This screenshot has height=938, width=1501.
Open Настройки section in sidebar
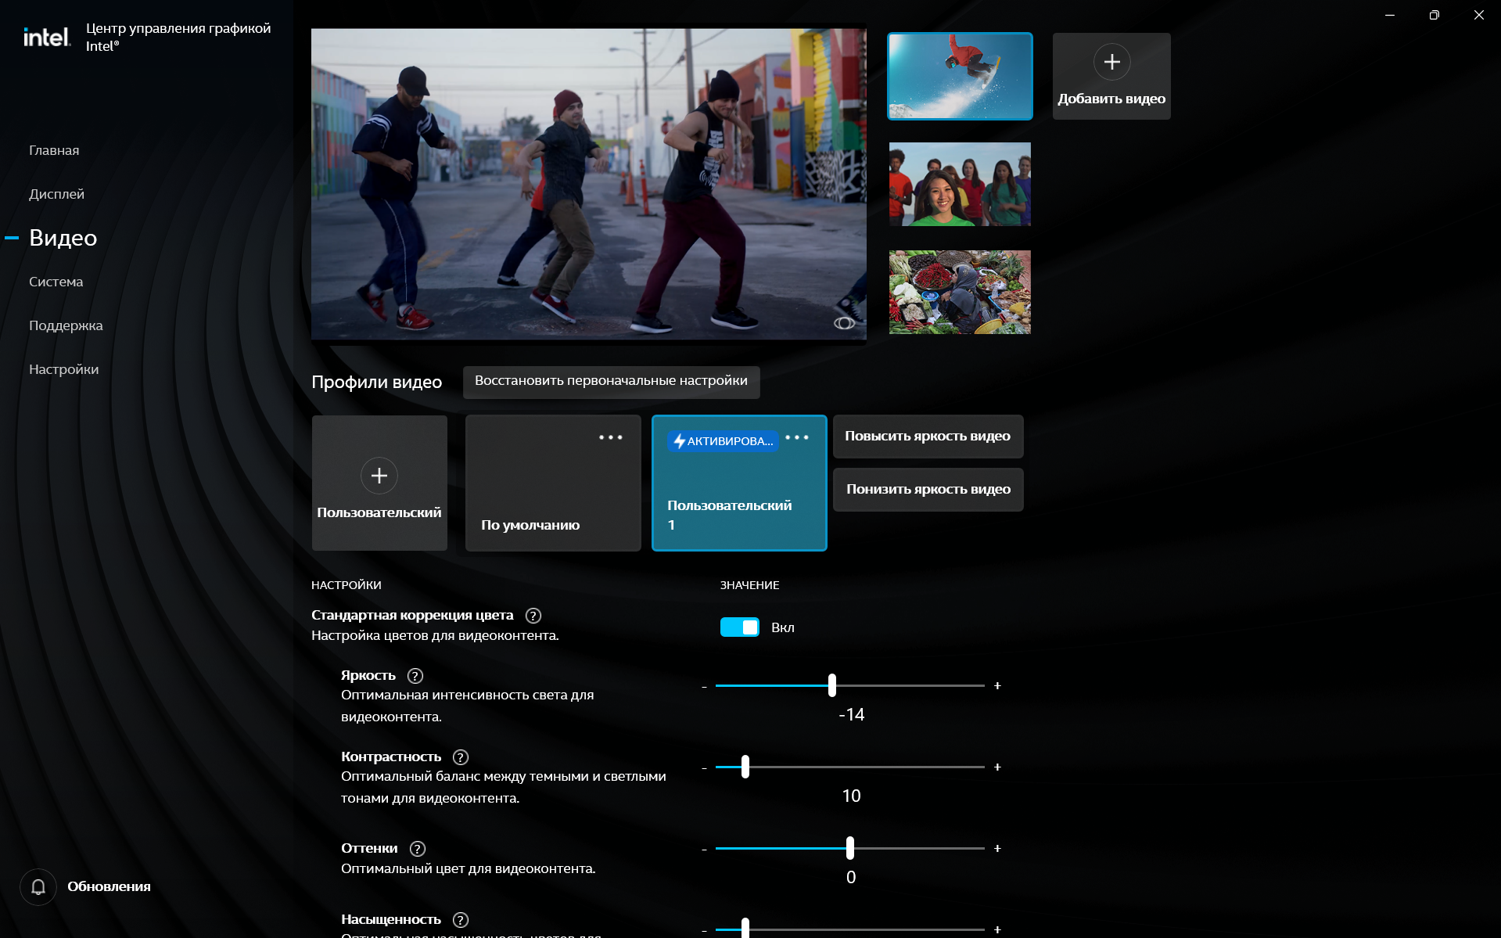coord(63,369)
